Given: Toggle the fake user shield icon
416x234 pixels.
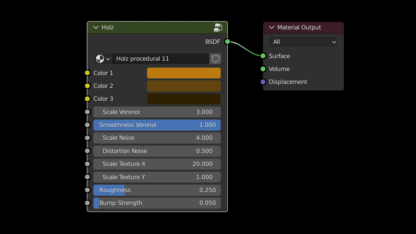Looking at the screenshot, I should tap(216, 59).
